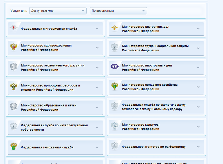Open the 'Доступные мне' dropdown
The height and width of the screenshot is (164, 223).
(58, 11)
